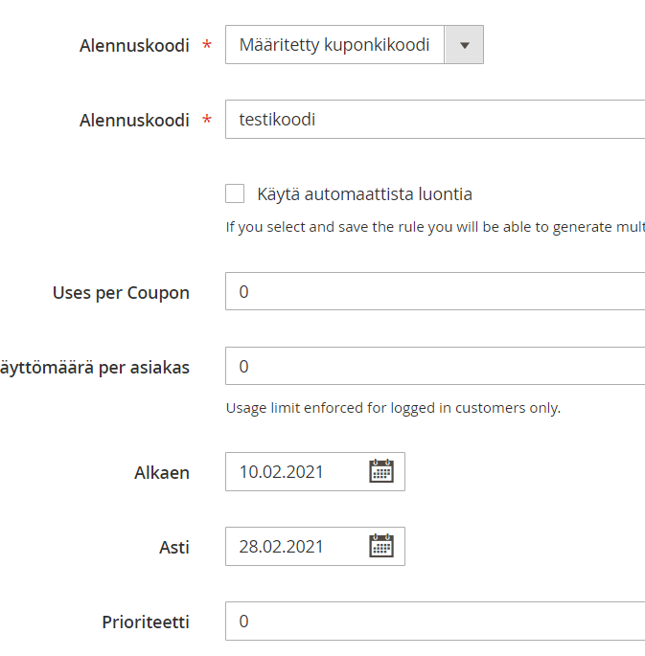Click the 'Käytä automaattista luontia' label text
This screenshot has width=645, height=656.
pos(364,194)
